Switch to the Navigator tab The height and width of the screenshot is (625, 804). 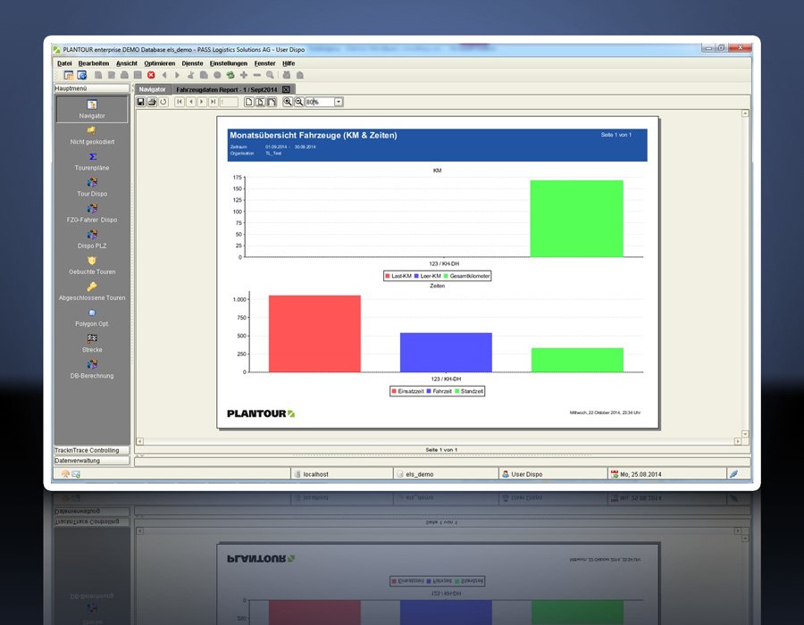(x=153, y=89)
